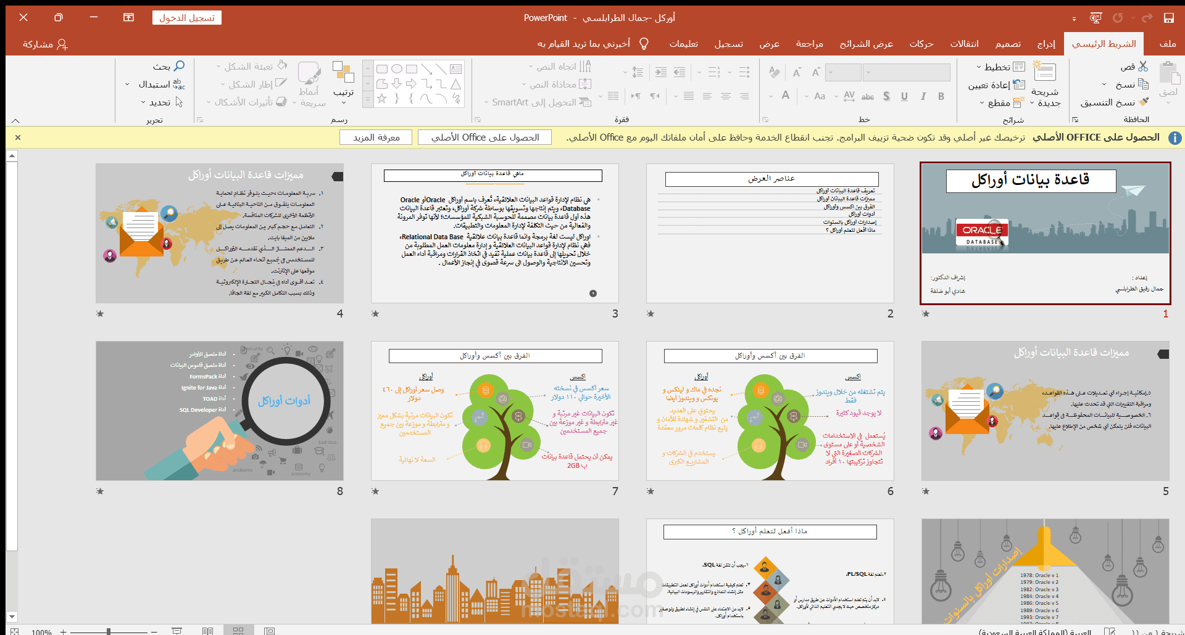Toggle Strikethrough (abc) button
Image resolution: width=1185 pixels, height=635 pixels.
pos(868,96)
